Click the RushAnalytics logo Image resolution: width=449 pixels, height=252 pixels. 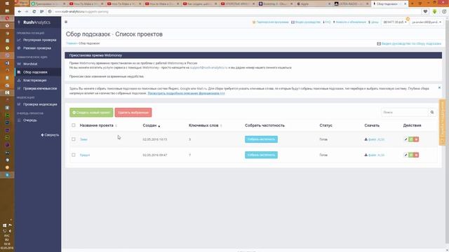coord(34,22)
